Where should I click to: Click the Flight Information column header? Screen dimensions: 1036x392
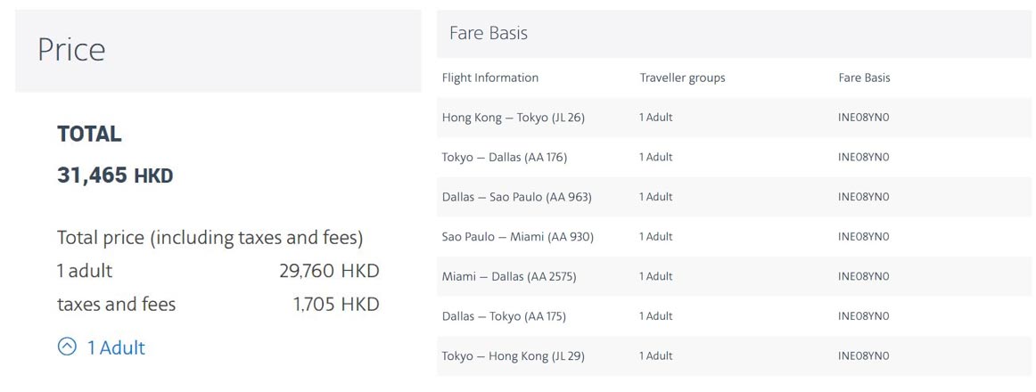click(x=490, y=78)
